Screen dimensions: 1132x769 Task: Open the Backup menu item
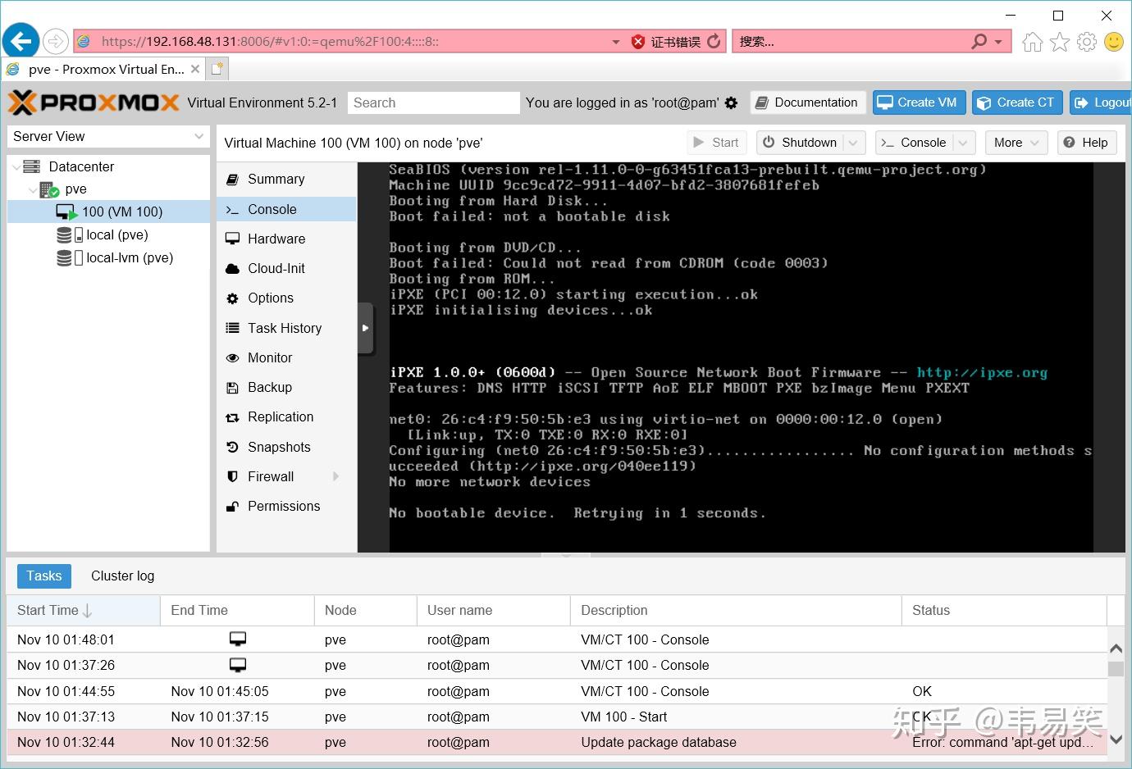pyautogui.click(x=286, y=387)
